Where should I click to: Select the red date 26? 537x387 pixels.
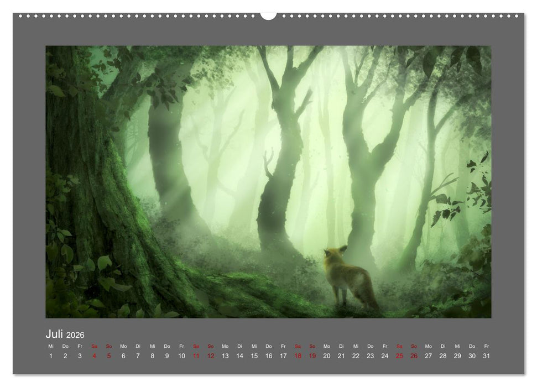(413, 355)
